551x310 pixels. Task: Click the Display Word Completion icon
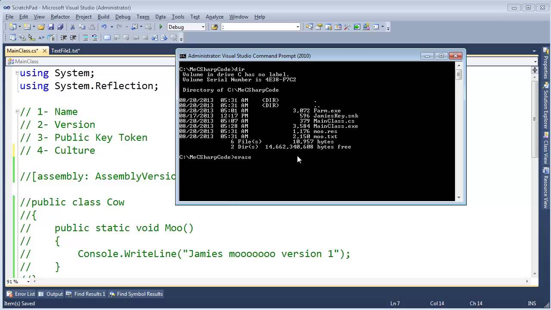click(41, 38)
